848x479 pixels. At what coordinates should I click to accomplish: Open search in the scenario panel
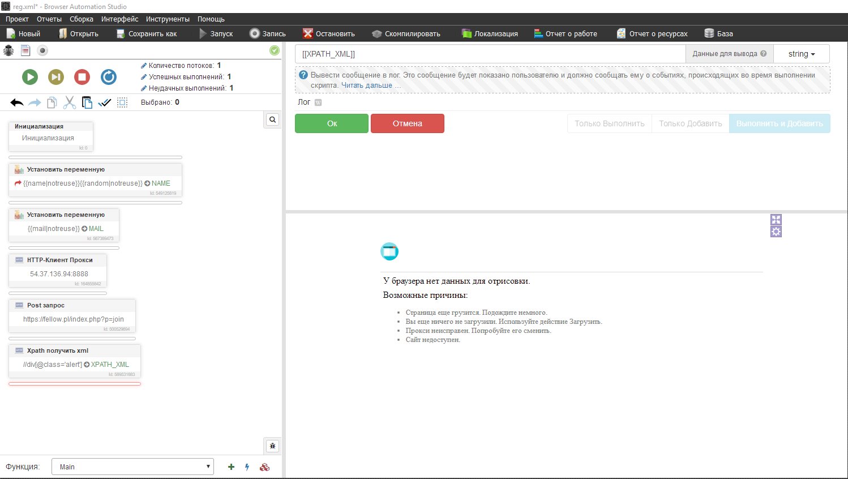(x=273, y=119)
